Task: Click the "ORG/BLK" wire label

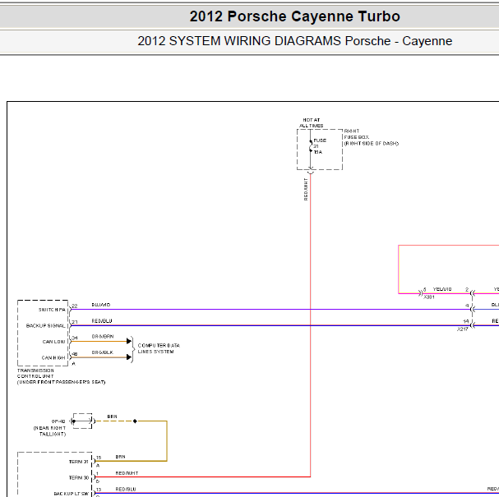Action: point(102,352)
